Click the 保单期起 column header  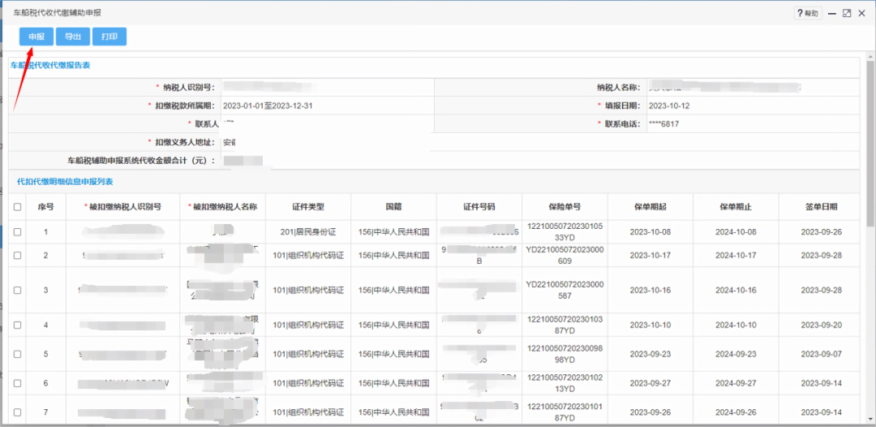651,207
